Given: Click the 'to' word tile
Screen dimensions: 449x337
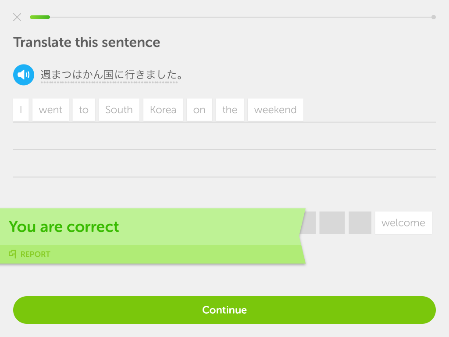Looking at the screenshot, I should pos(84,110).
